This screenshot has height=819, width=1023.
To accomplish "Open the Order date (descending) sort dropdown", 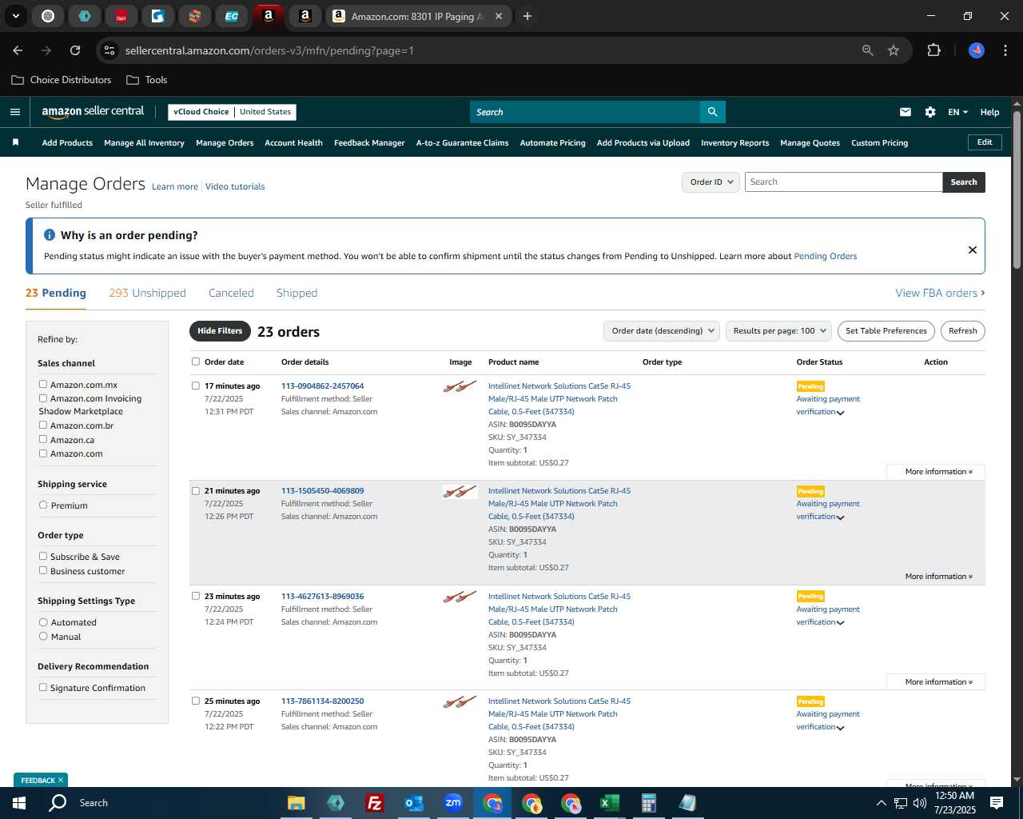I will (662, 331).
